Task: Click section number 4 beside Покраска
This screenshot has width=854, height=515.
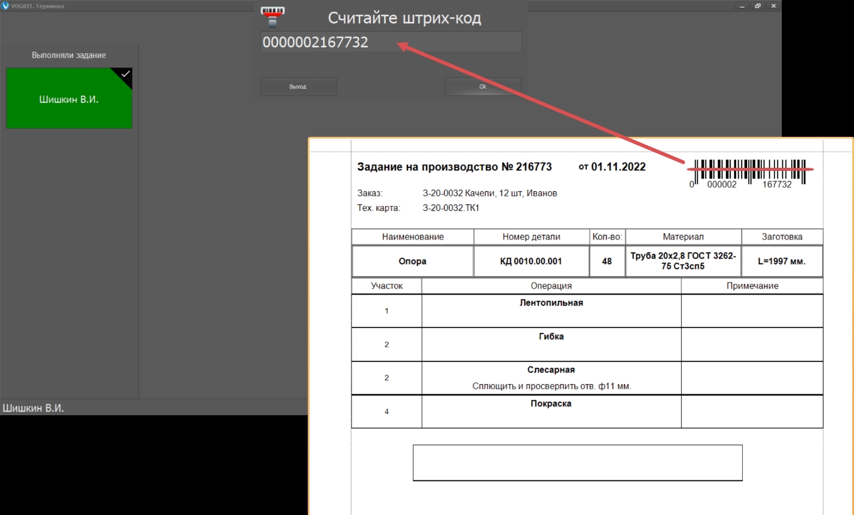Action: [x=387, y=412]
